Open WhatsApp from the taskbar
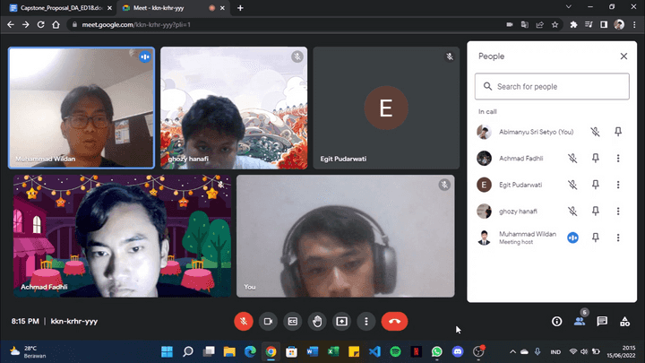This screenshot has width=645, height=363. tap(436, 351)
